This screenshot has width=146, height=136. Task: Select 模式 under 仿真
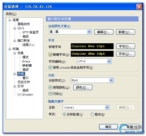pos(25,57)
